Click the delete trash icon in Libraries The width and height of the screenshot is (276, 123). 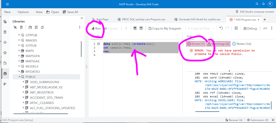(21, 27)
